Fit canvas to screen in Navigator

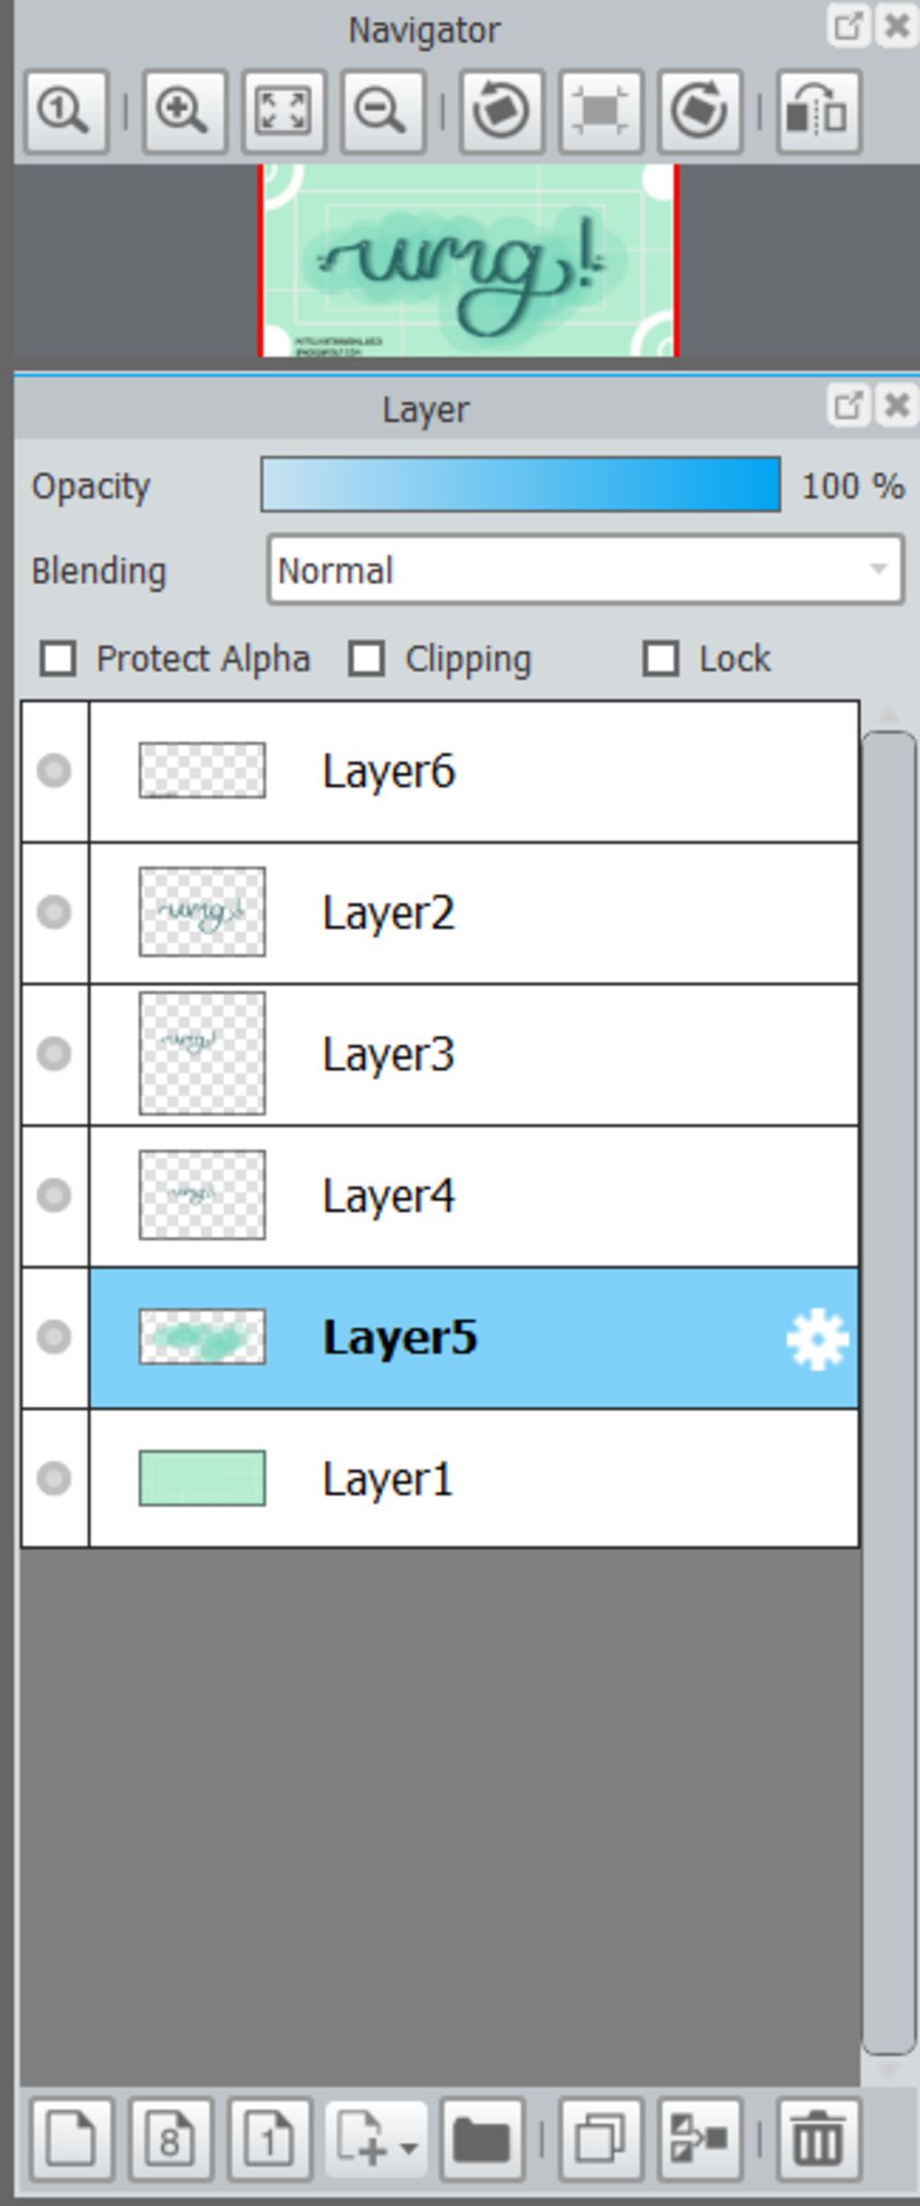click(283, 111)
